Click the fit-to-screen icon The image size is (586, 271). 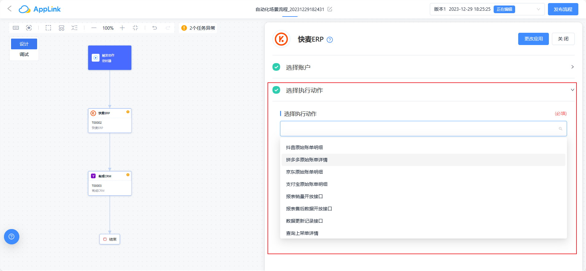135,28
